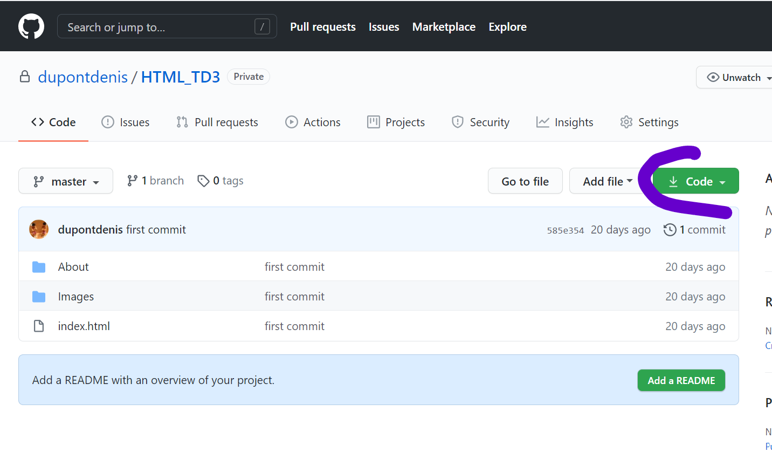Screen dimensions: 772x452
Task: Click the Private badge label
Action: (249, 77)
